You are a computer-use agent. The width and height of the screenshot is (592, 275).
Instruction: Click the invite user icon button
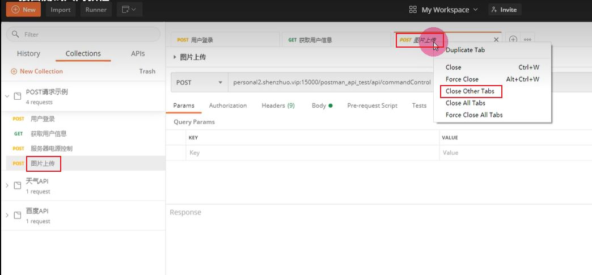coord(504,10)
